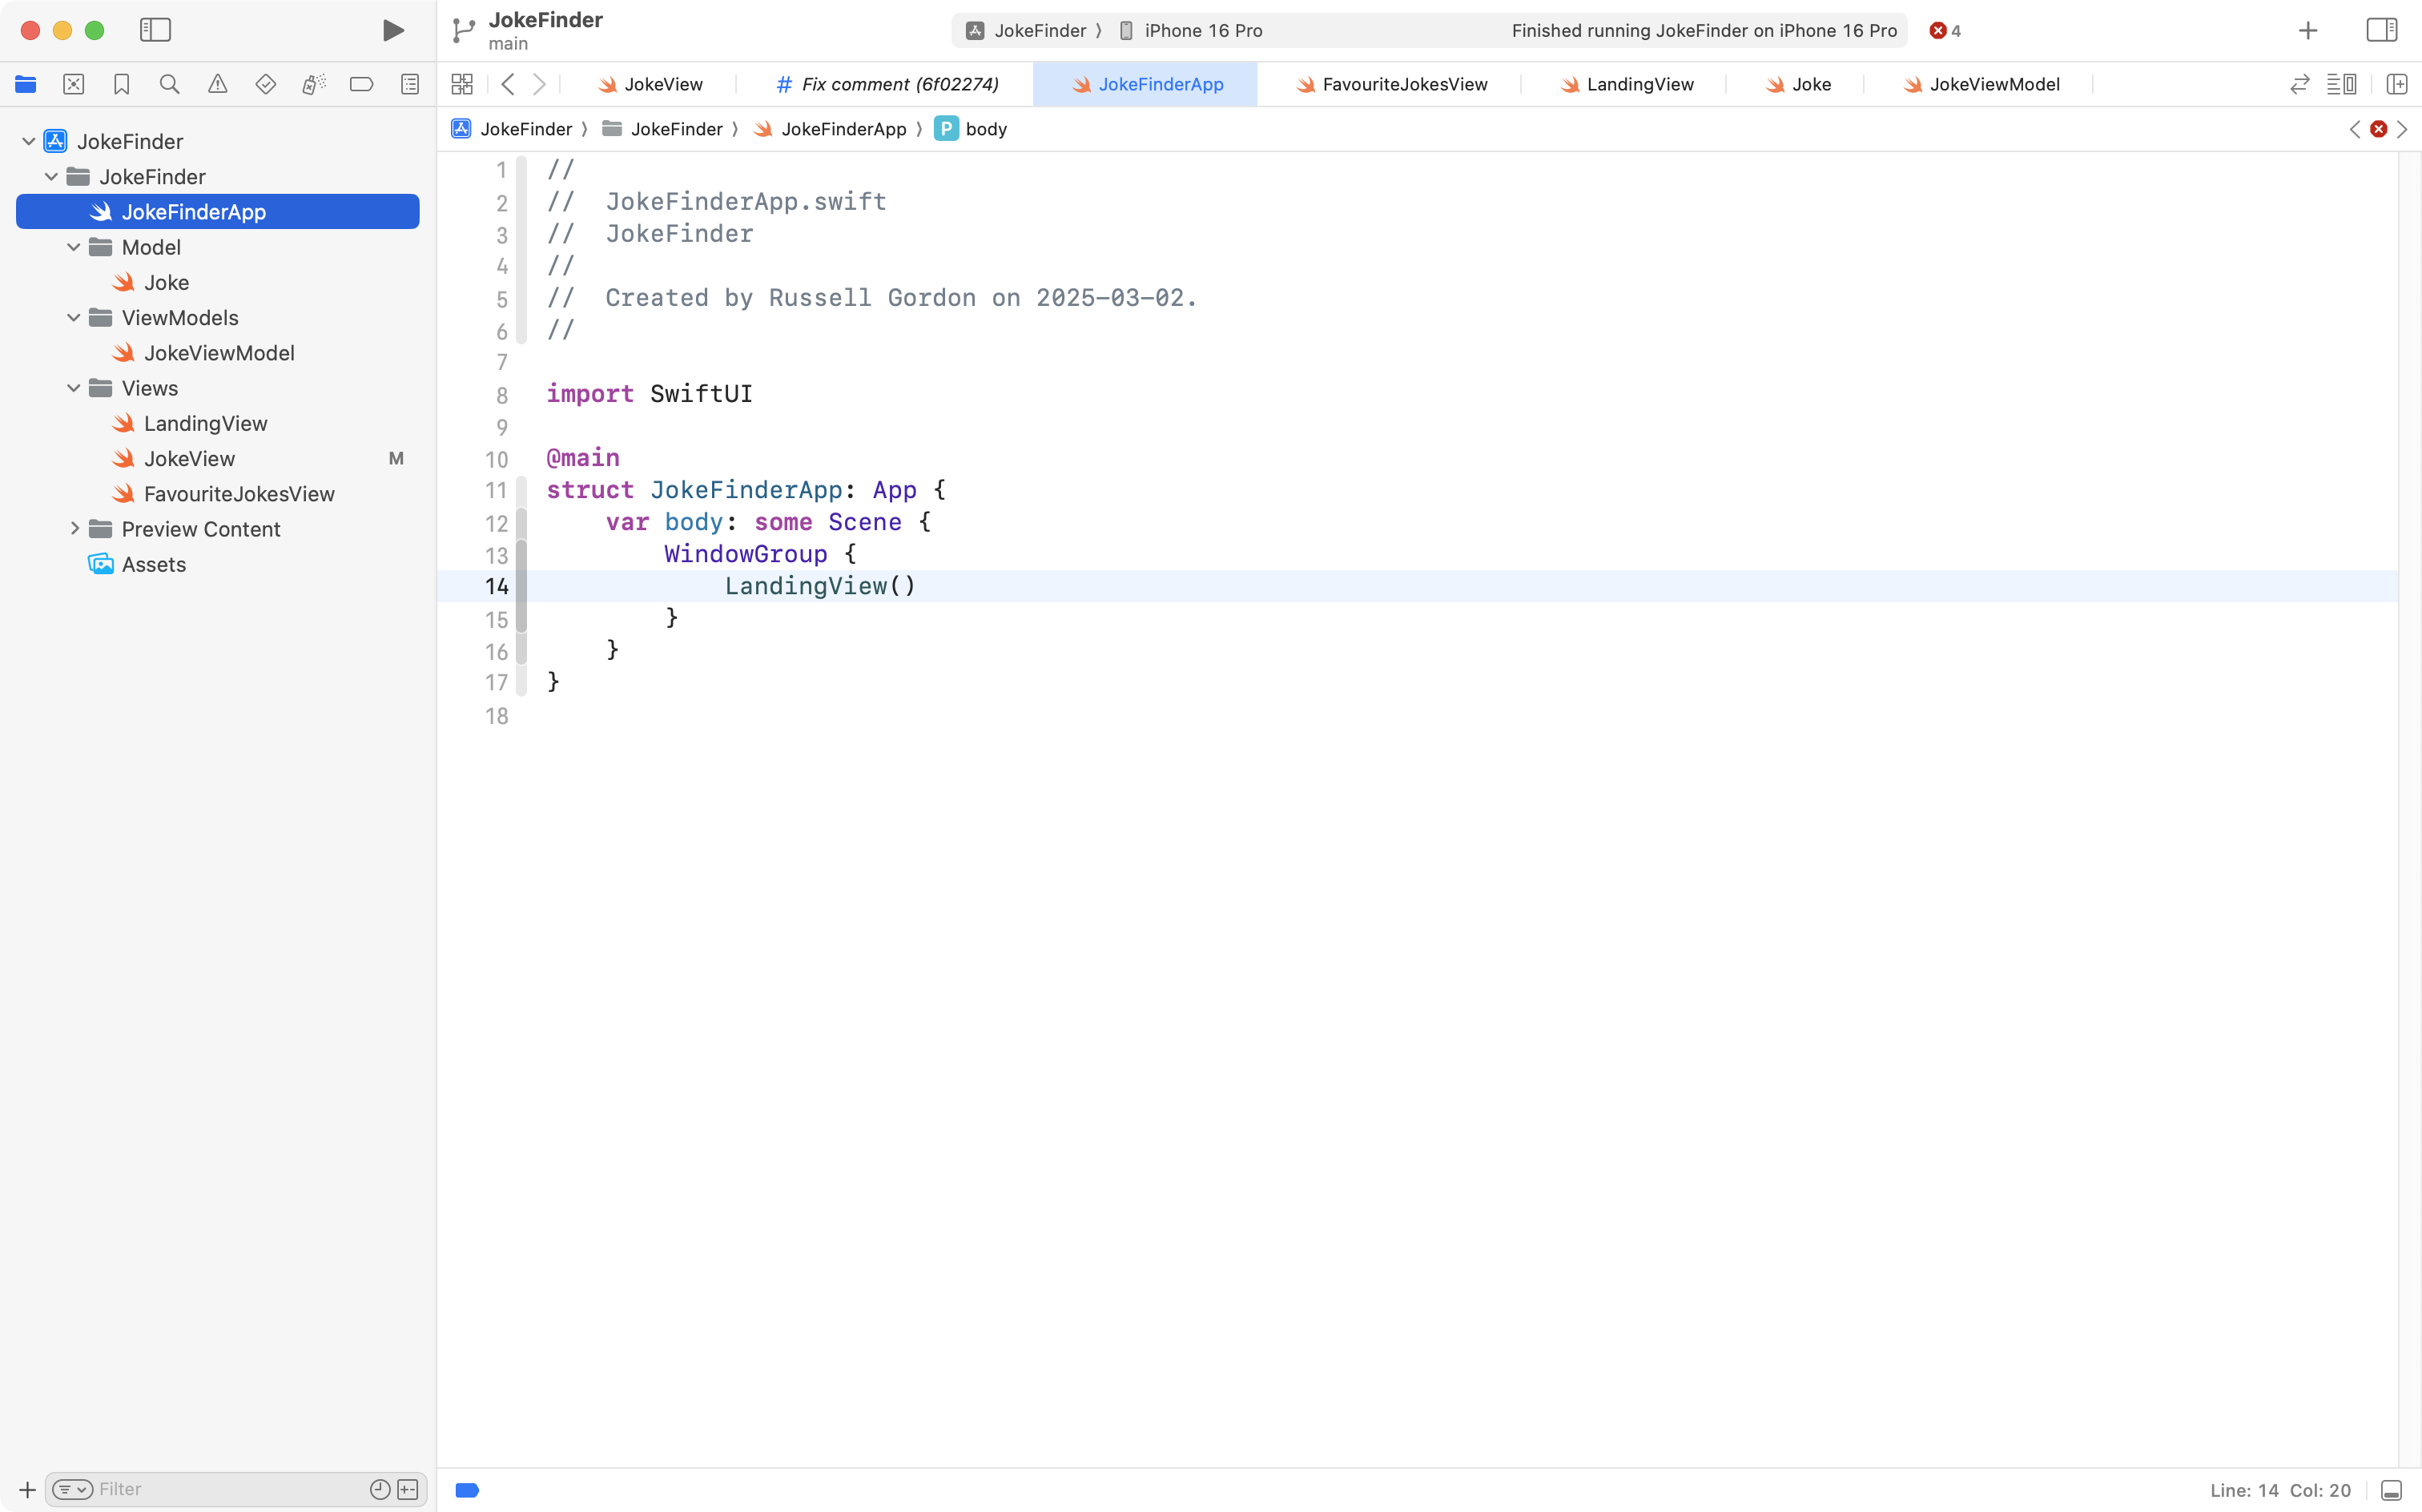Open the Issue navigator warning icon
The height and width of the screenshot is (1512, 2422).
pos(217,84)
